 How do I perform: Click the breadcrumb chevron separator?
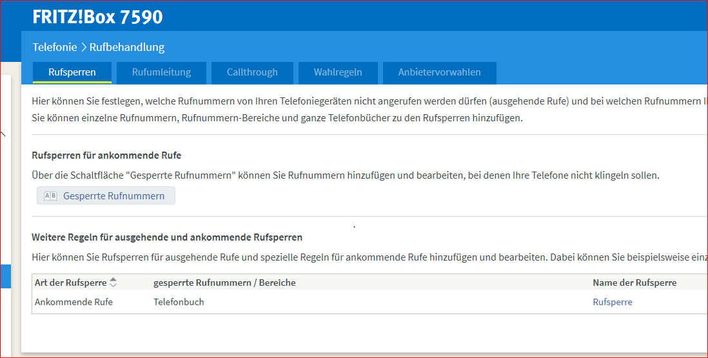tap(84, 47)
